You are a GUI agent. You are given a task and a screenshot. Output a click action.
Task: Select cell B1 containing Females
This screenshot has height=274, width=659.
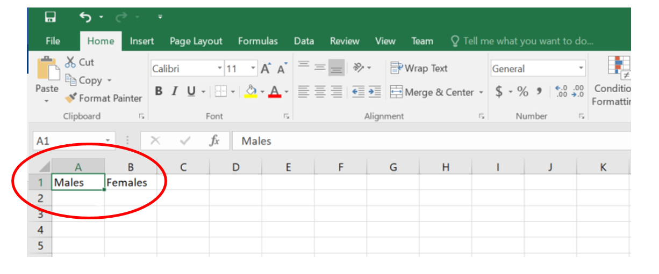click(131, 182)
